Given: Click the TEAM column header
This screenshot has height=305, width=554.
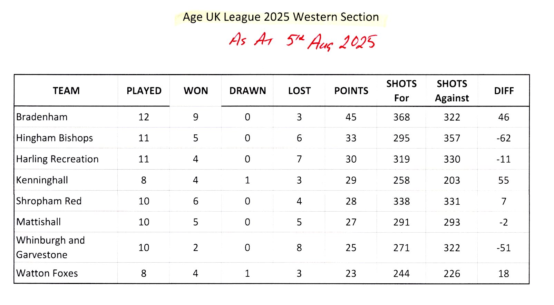Looking at the screenshot, I should tap(66, 91).
